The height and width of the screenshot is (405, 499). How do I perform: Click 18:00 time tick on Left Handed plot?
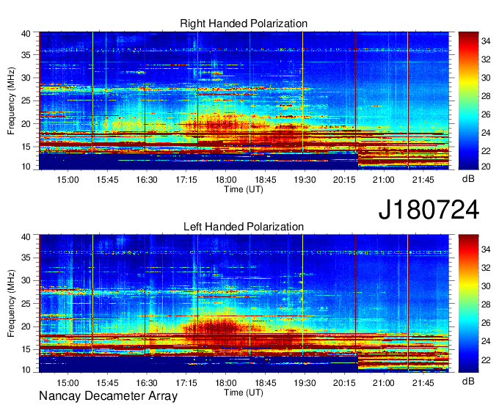point(225,382)
